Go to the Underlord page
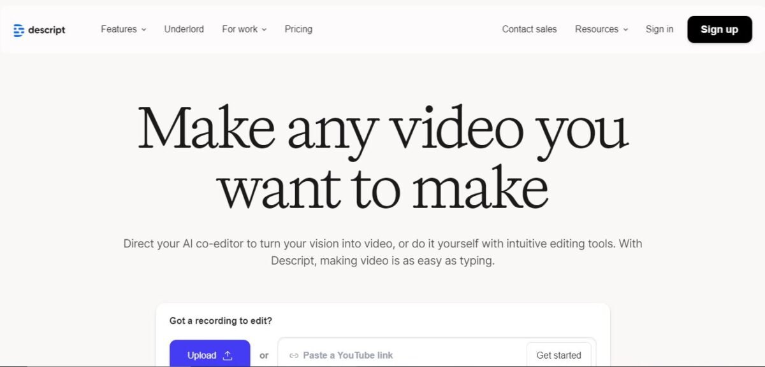Screen dimensions: 765x367 pos(184,29)
